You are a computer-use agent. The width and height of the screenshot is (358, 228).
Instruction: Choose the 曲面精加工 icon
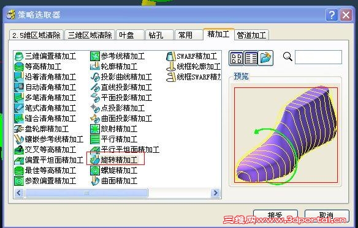pyautogui.click(x=95, y=181)
